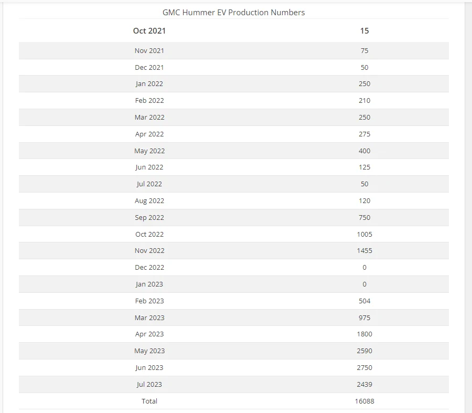Viewport: 472px width, 413px height.
Task: Select the Oct 2022 value 1005
Action: pyautogui.click(x=364, y=235)
